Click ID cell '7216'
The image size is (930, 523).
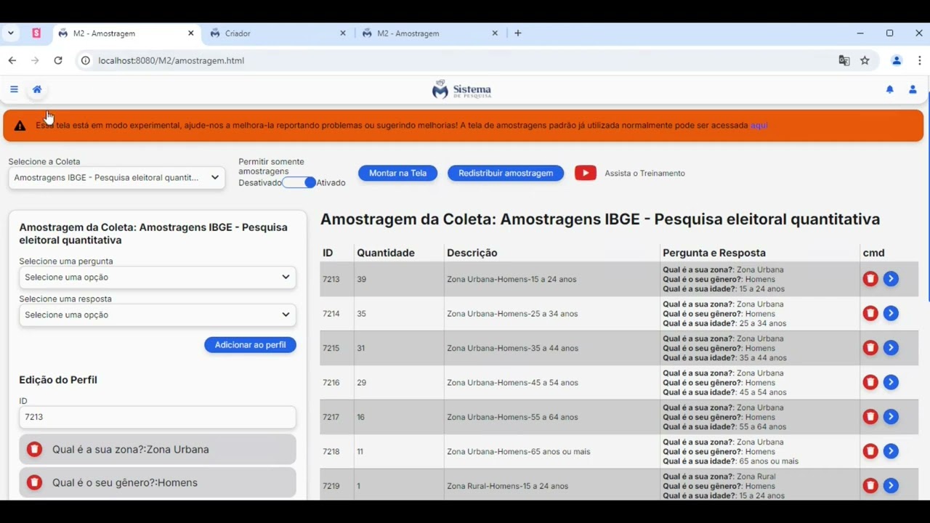click(331, 383)
